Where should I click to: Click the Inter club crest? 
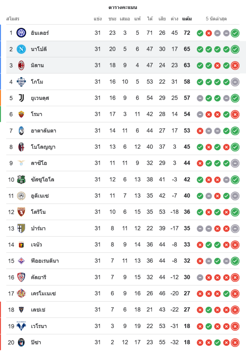click(x=21, y=33)
